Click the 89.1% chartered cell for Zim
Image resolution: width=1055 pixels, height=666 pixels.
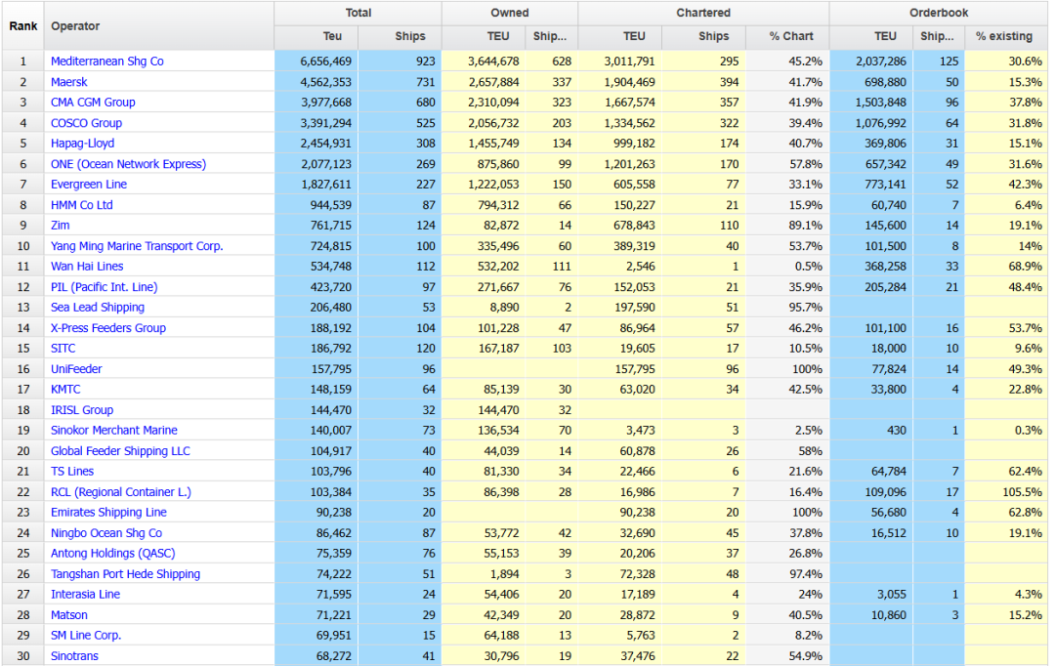pos(787,226)
